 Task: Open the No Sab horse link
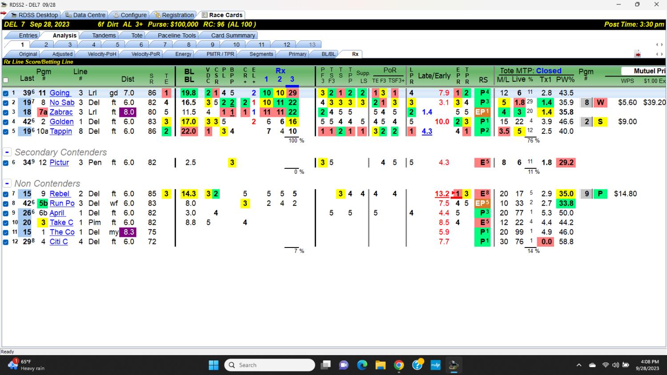pos(62,103)
